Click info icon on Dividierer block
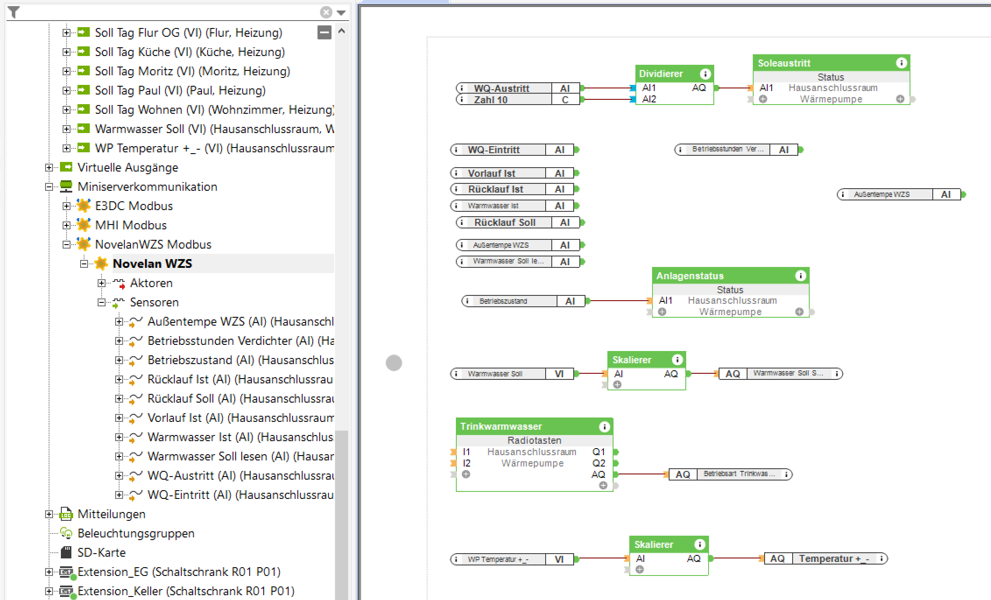991x600 pixels. click(x=705, y=74)
